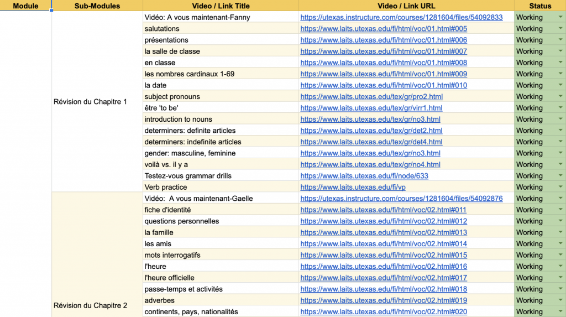Open Status dropdown for salutations row
566x317 pixels.
point(560,29)
